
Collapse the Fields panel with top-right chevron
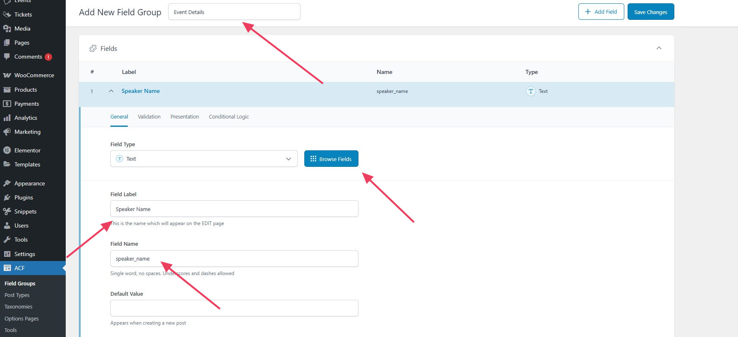pos(659,48)
